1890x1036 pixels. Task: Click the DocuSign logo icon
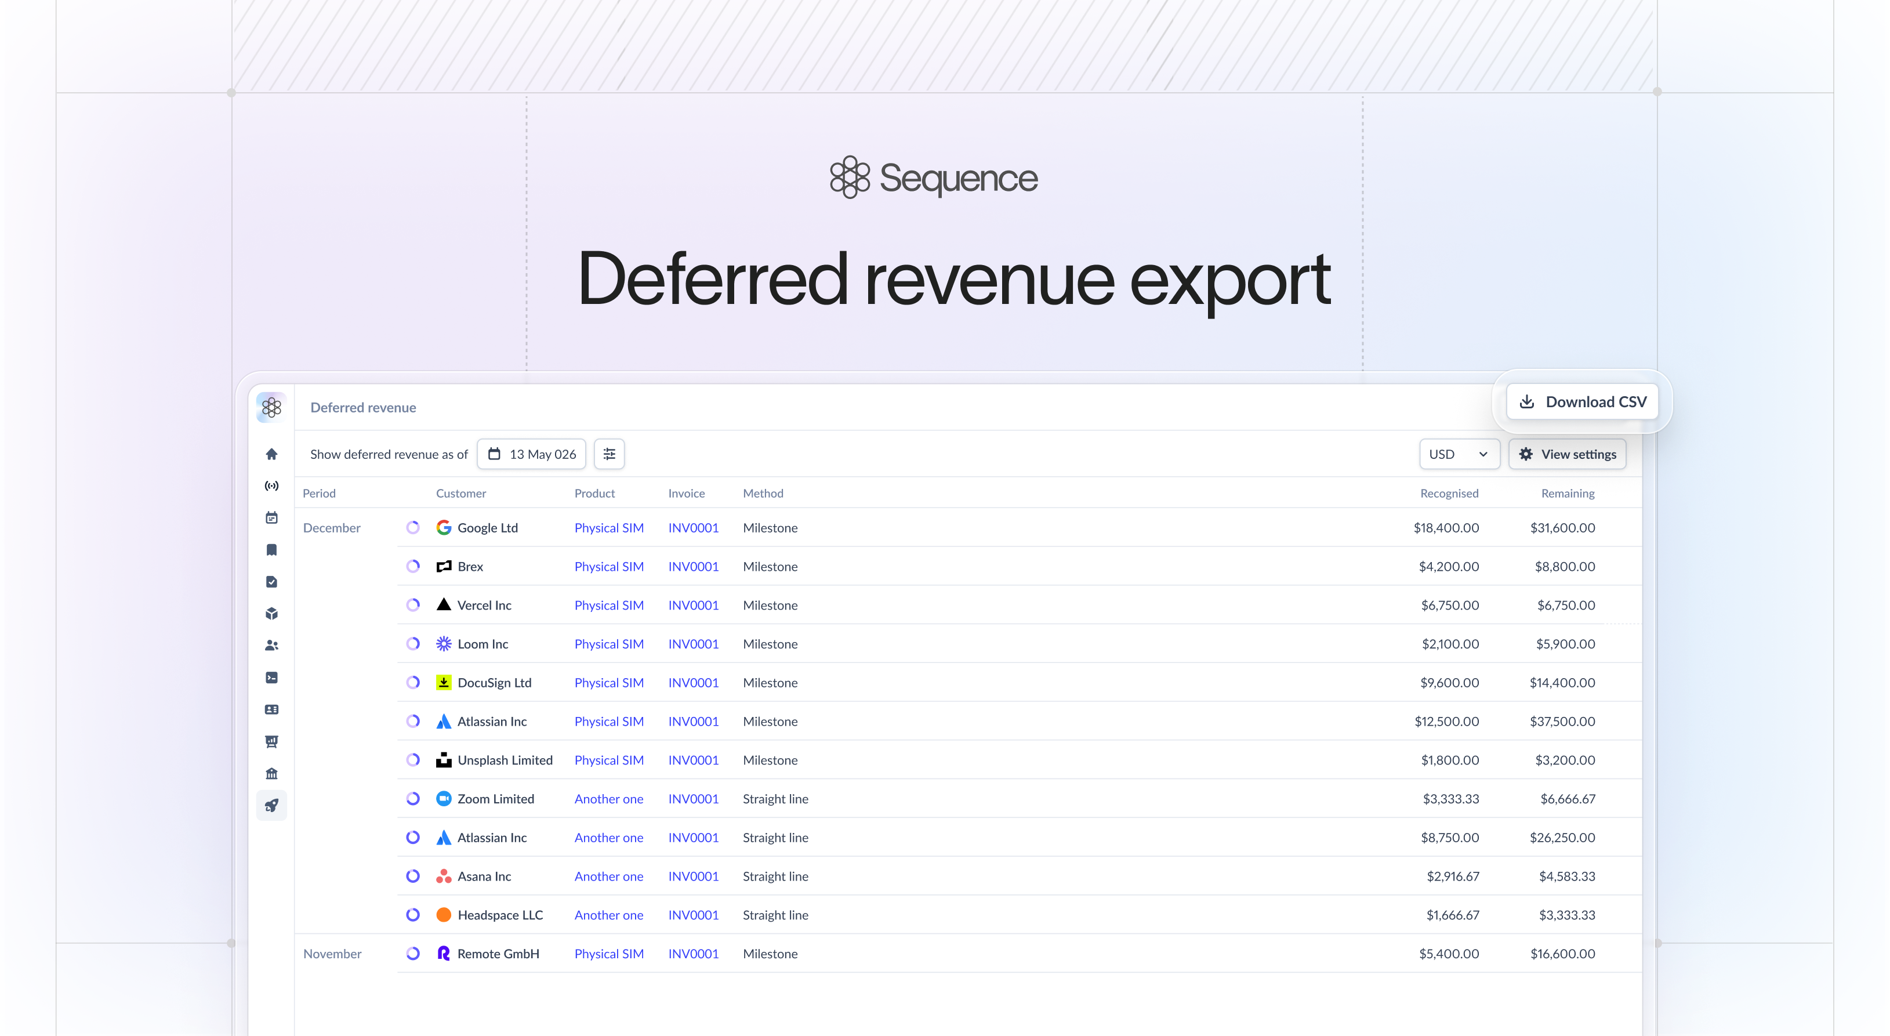[444, 682]
